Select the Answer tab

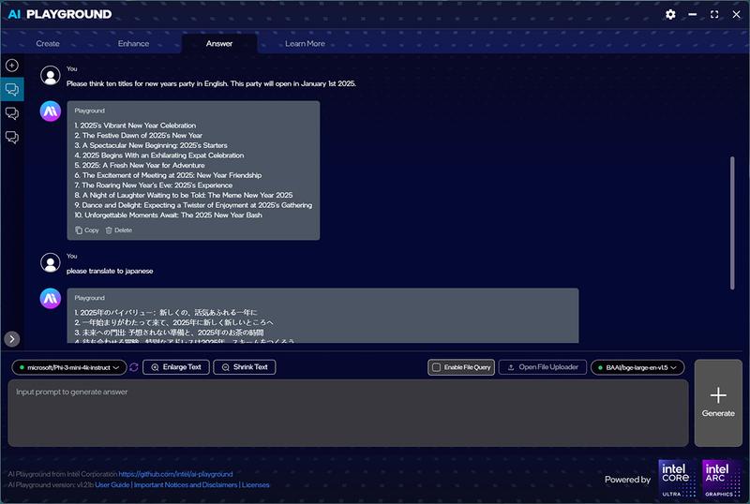219,43
